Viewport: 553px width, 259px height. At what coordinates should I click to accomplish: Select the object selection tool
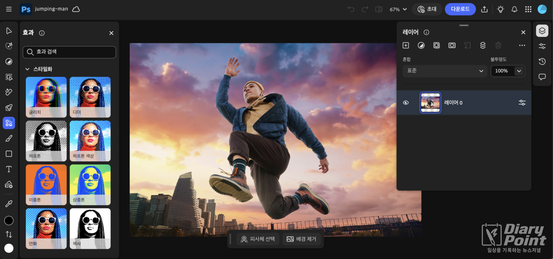(9, 77)
